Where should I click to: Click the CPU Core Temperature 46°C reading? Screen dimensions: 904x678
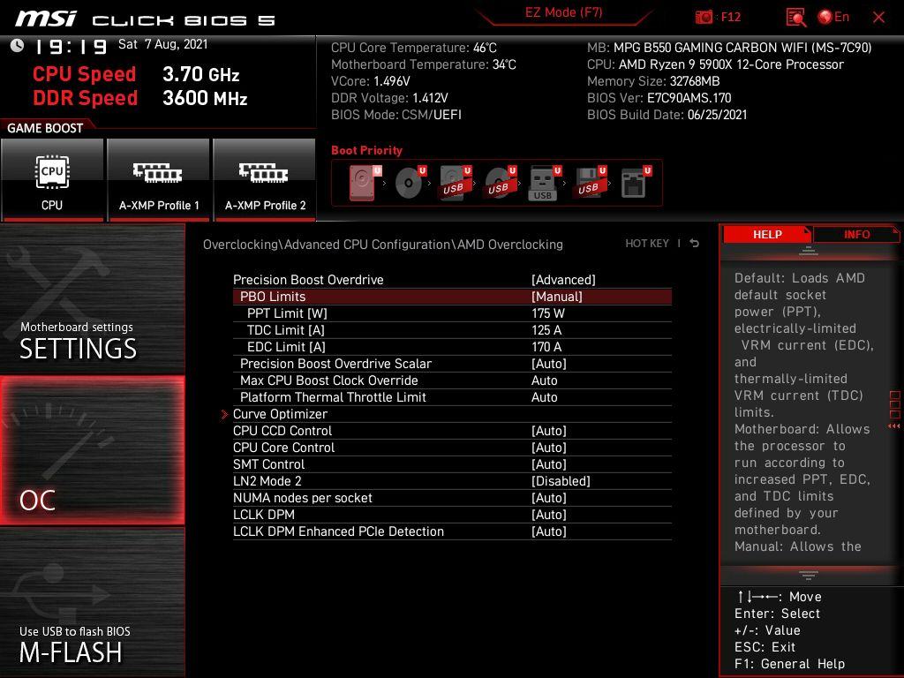[x=413, y=48]
